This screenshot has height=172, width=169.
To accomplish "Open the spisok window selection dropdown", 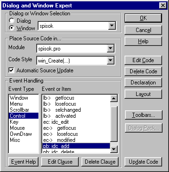I will (x=112, y=25).
